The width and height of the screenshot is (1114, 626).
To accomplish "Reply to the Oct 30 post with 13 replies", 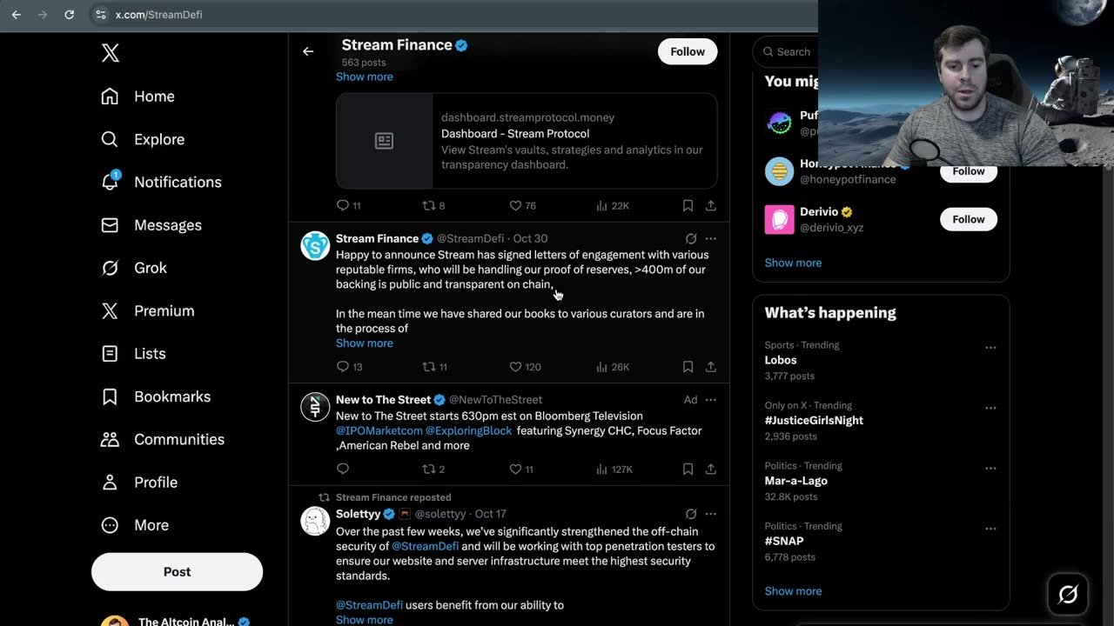I will [x=349, y=367].
